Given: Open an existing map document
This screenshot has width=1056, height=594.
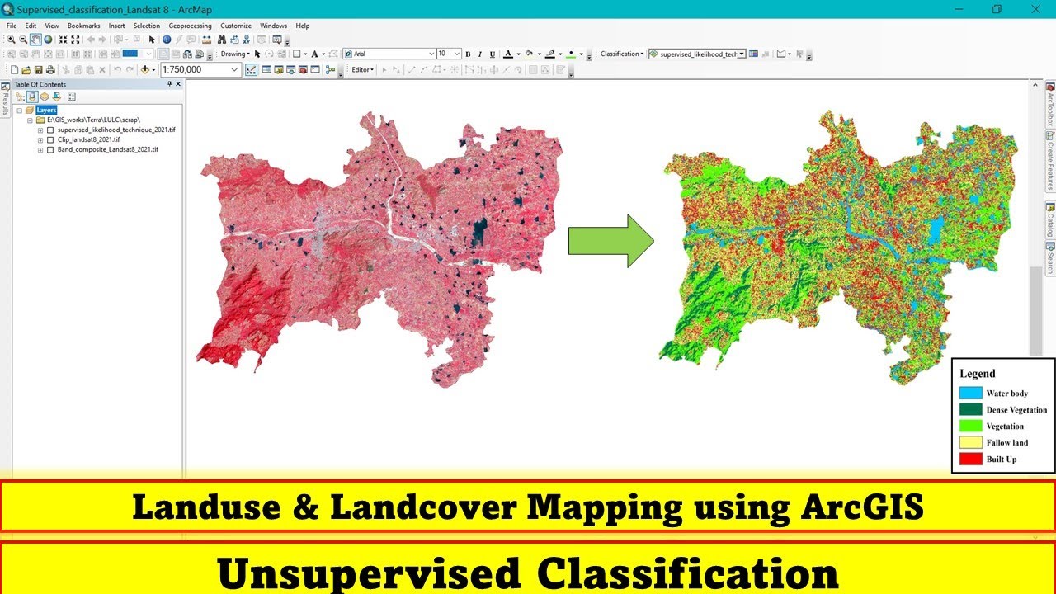Looking at the screenshot, I should point(26,70).
